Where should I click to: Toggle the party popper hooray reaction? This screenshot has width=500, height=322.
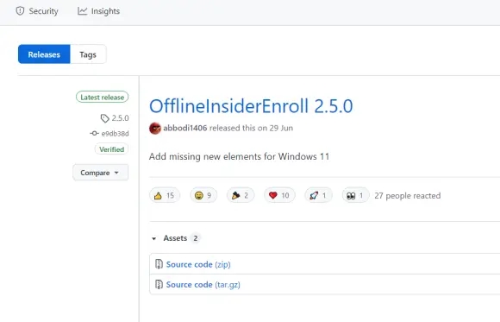241,195
